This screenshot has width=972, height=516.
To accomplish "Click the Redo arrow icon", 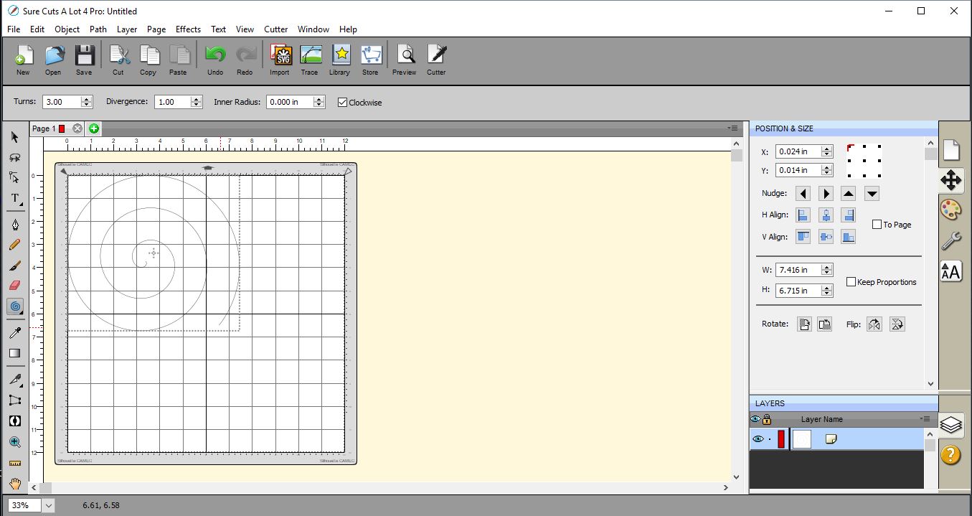I will [245, 55].
